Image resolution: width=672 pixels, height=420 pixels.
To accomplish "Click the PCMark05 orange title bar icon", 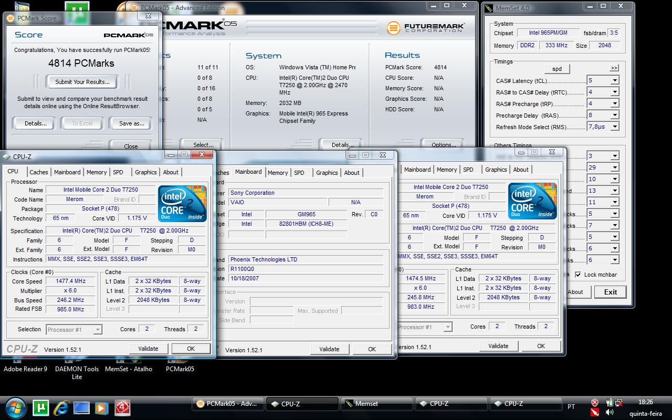I will [x=135, y=8].
